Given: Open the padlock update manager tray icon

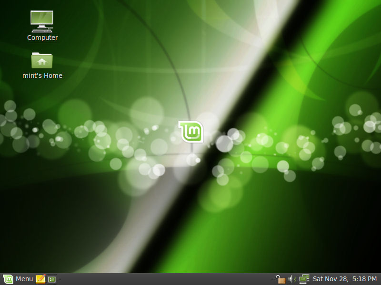Looking at the screenshot, I should click(281, 279).
